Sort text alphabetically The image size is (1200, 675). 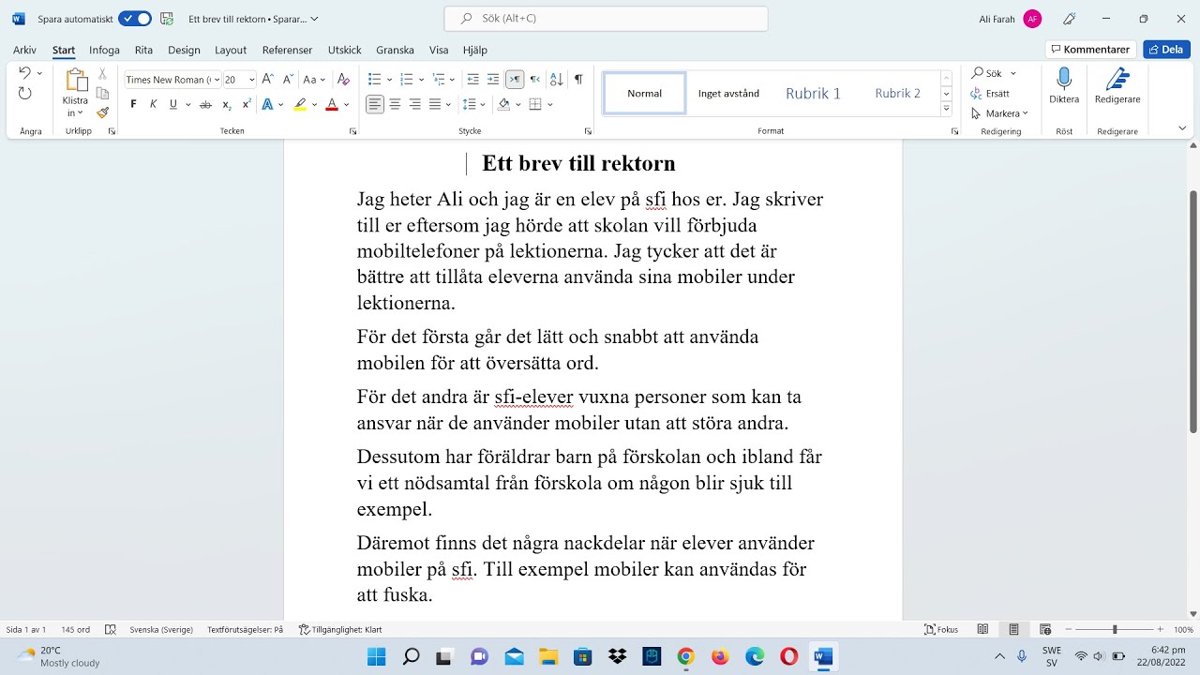(556, 80)
